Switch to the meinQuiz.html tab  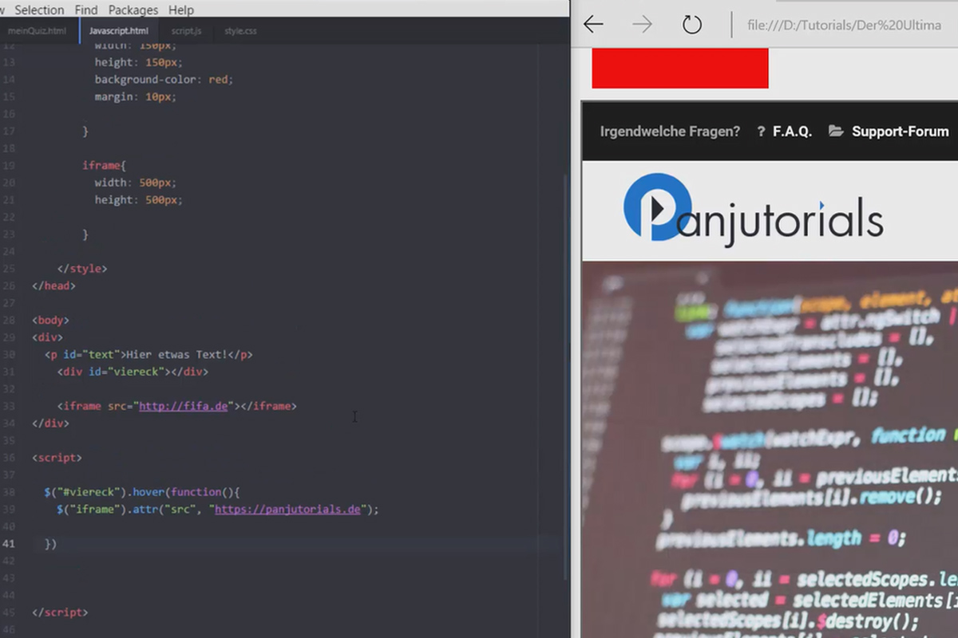pyautogui.click(x=38, y=31)
